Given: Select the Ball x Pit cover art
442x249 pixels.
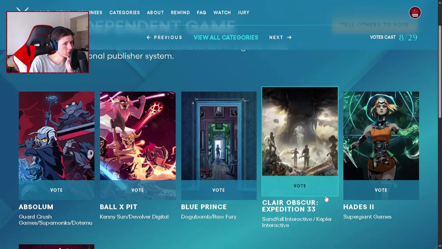Looking at the screenshot, I should tap(138, 136).
